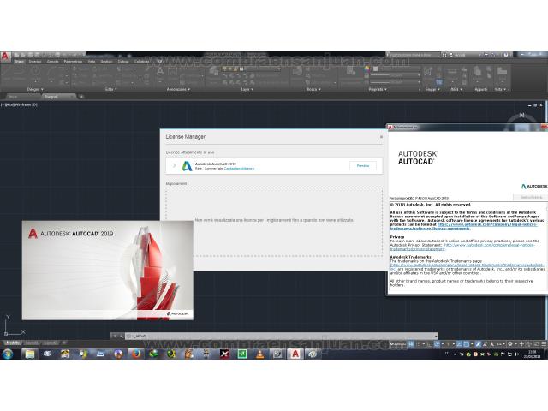Switch to the Modello layout tab
Screen dimensions: 548x411
click(13, 343)
